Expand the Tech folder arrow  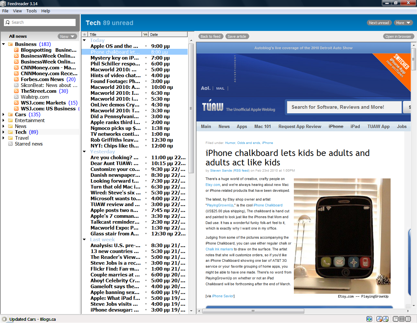(4, 132)
